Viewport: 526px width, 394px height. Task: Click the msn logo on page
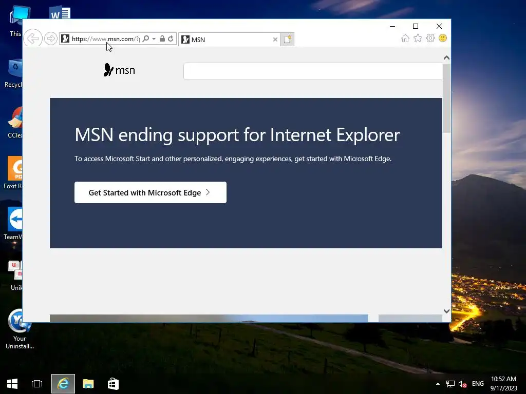[x=119, y=70]
